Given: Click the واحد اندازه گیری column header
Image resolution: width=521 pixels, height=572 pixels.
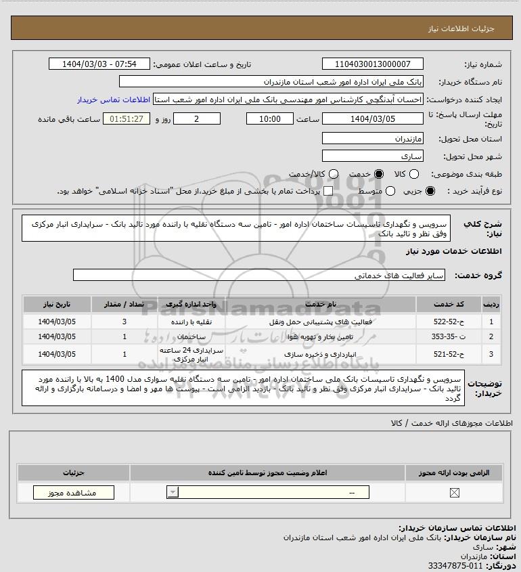Looking at the screenshot, I should coord(191,304).
